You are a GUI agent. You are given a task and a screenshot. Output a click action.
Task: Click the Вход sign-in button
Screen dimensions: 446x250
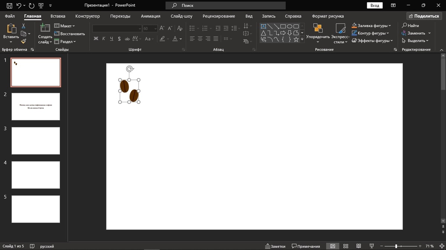point(375,6)
